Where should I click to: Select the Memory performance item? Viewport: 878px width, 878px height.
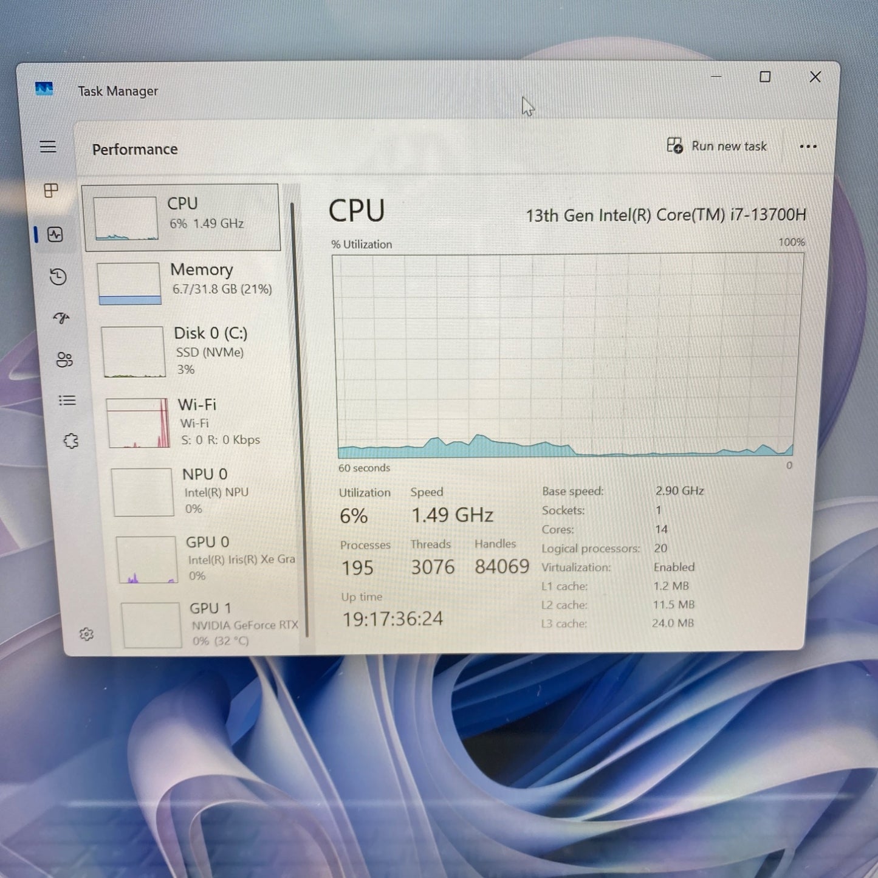190,283
